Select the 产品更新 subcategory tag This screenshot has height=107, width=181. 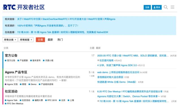[23, 61]
